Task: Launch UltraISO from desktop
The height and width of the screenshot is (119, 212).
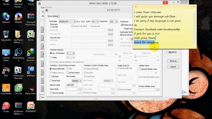Action: pos(19,18)
